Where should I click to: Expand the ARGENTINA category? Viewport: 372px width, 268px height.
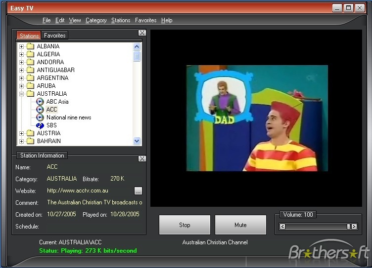(22, 78)
